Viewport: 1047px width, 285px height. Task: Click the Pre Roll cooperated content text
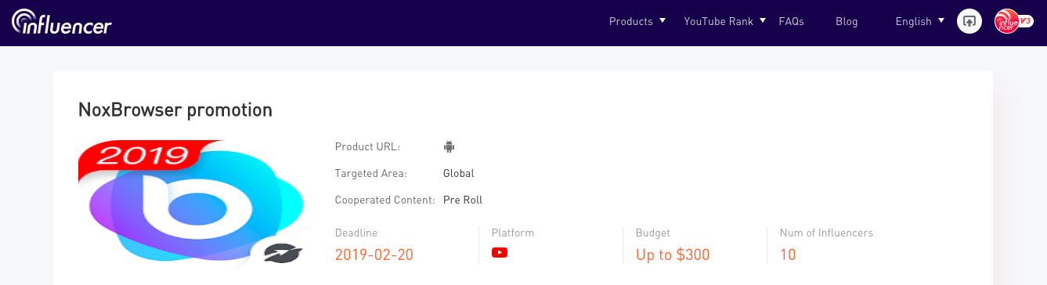click(x=463, y=200)
